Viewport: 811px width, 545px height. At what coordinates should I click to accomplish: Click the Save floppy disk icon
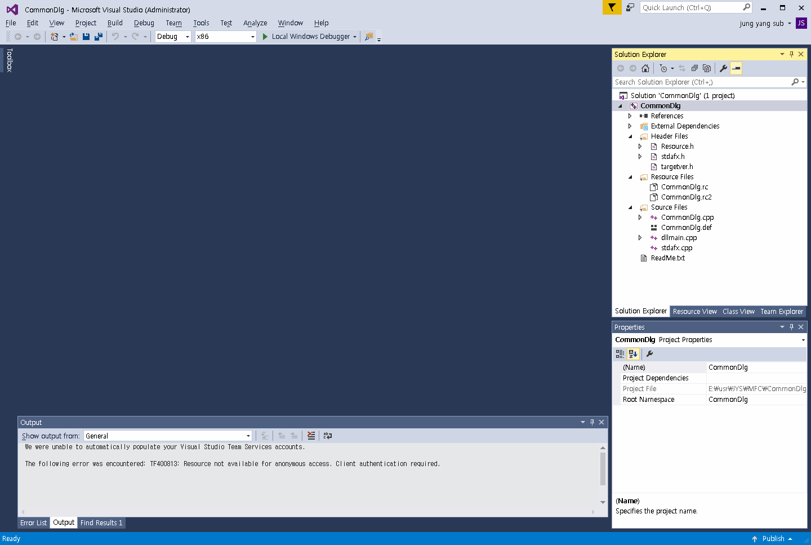click(86, 37)
